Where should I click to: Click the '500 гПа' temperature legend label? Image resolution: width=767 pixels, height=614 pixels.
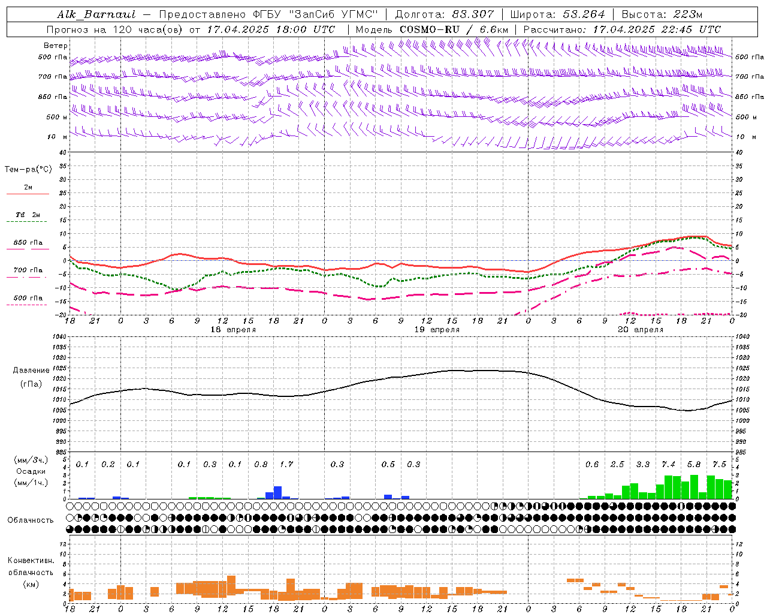point(28,298)
